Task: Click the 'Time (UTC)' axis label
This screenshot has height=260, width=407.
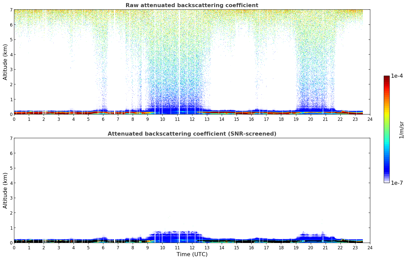Action: point(192,254)
